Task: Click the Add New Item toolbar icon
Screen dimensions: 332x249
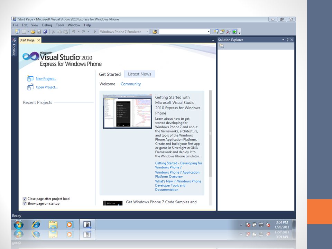Action: pyautogui.click(x=24, y=32)
